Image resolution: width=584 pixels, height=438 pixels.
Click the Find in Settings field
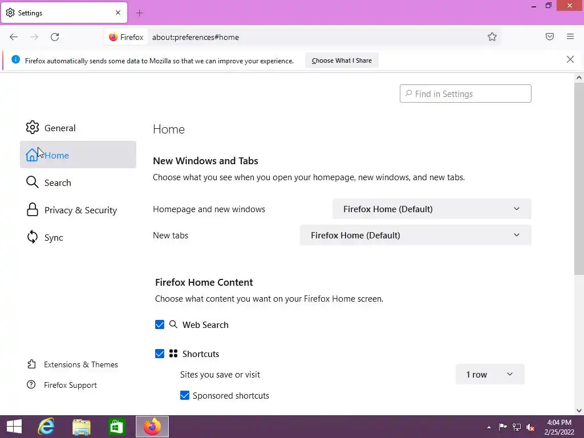(x=465, y=94)
